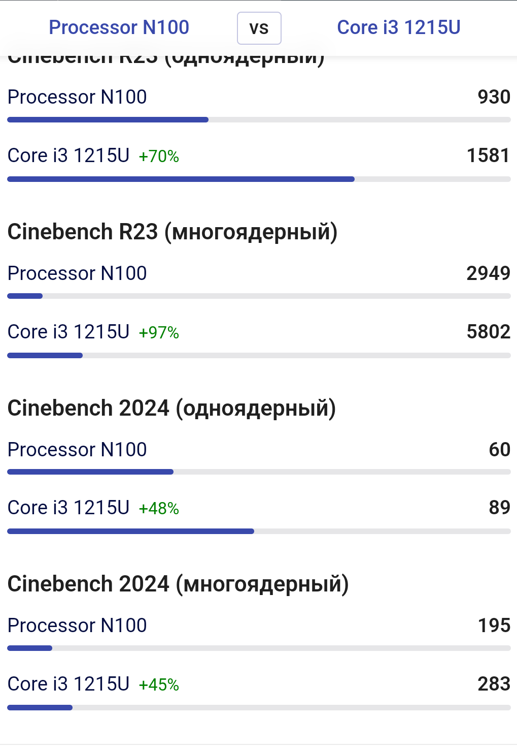
Task: Click the +70% green percentage badge
Action: click(x=159, y=157)
